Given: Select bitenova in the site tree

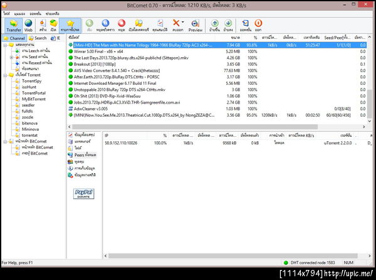Looking at the screenshot, I should (x=29, y=123).
